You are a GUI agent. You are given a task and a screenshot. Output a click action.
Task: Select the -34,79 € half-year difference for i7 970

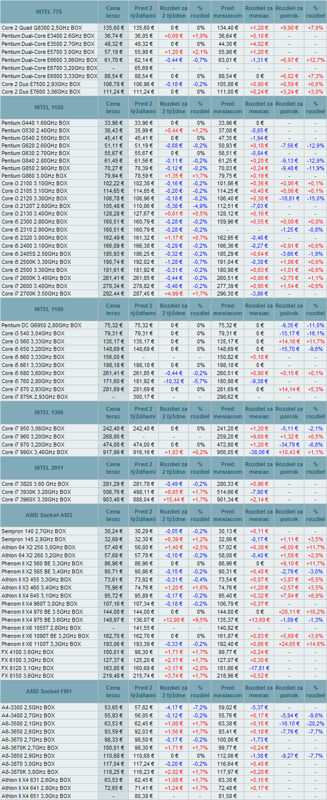pyautogui.click(x=289, y=445)
